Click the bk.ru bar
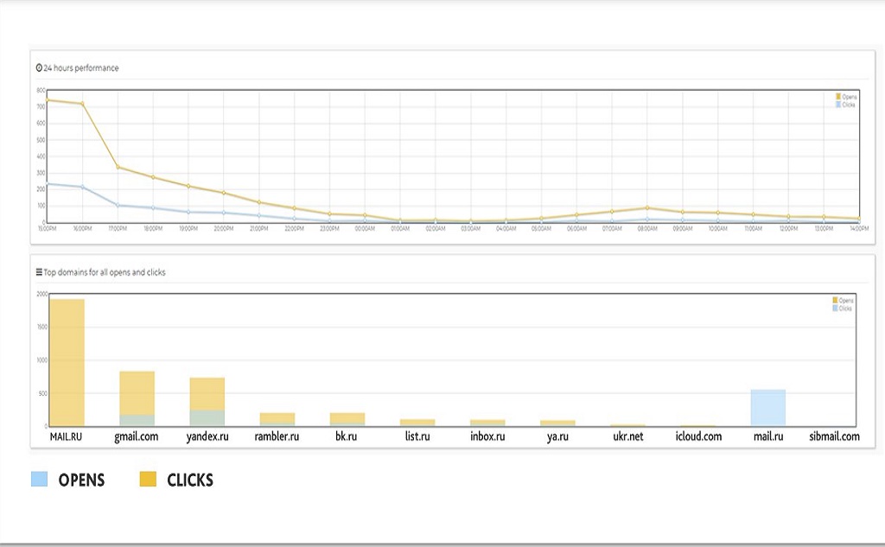This screenshot has height=547, width=885. pos(347,419)
